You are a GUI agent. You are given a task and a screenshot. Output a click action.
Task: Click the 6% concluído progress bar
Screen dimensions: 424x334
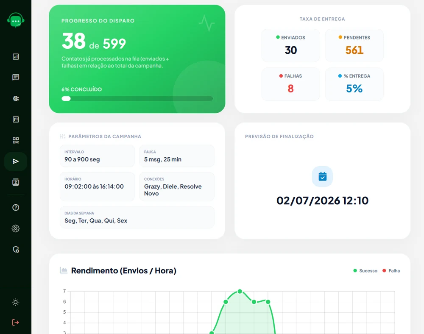point(137,99)
